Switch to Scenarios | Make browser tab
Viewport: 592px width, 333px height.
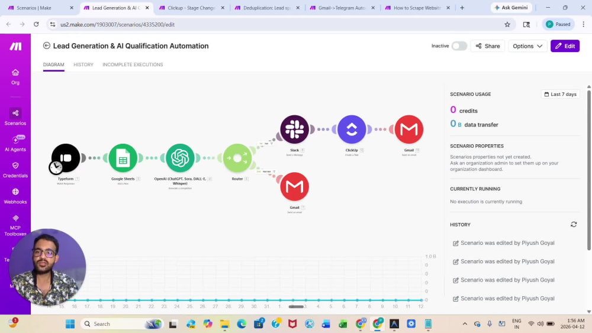pos(41,8)
